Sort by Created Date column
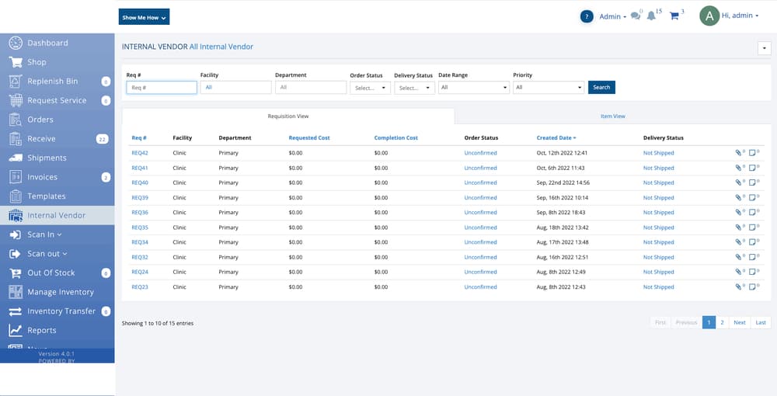This screenshot has height=396, width=777. [556, 138]
